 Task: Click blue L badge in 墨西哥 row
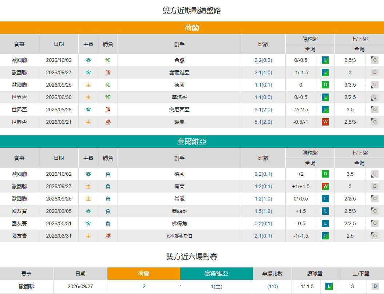tap(325, 211)
